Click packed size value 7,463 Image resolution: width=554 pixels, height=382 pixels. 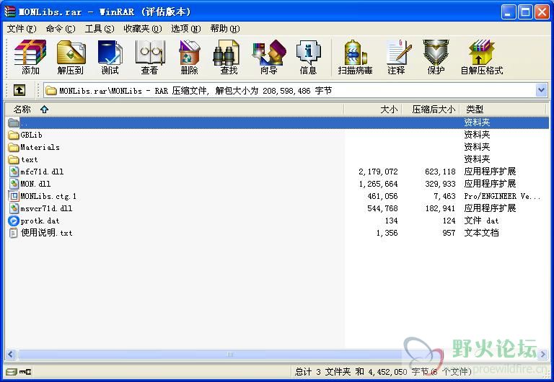(x=444, y=196)
